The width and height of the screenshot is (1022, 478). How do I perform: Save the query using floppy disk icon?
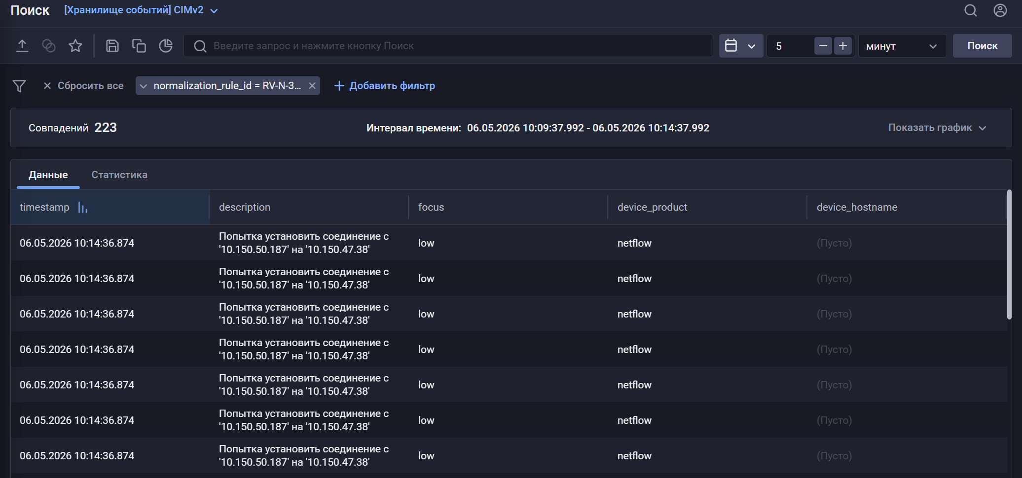112,46
